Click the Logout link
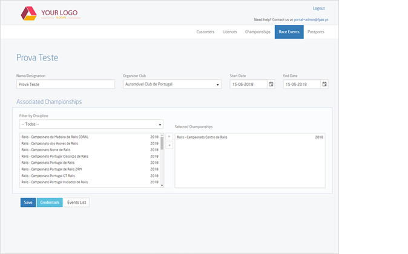 coord(319,8)
